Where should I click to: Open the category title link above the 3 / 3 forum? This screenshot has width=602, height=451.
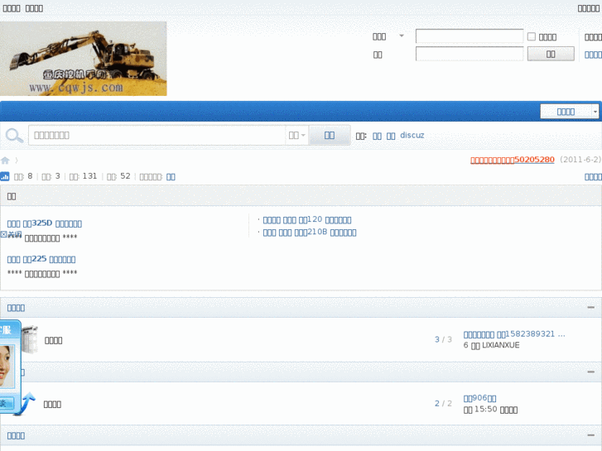click(x=16, y=308)
